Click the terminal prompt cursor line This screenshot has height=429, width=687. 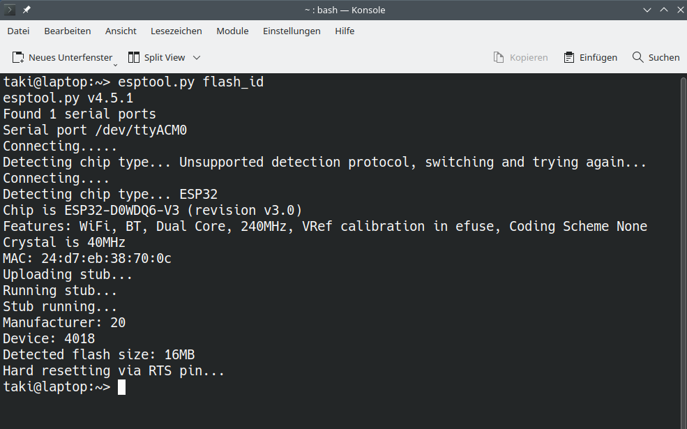click(64, 387)
